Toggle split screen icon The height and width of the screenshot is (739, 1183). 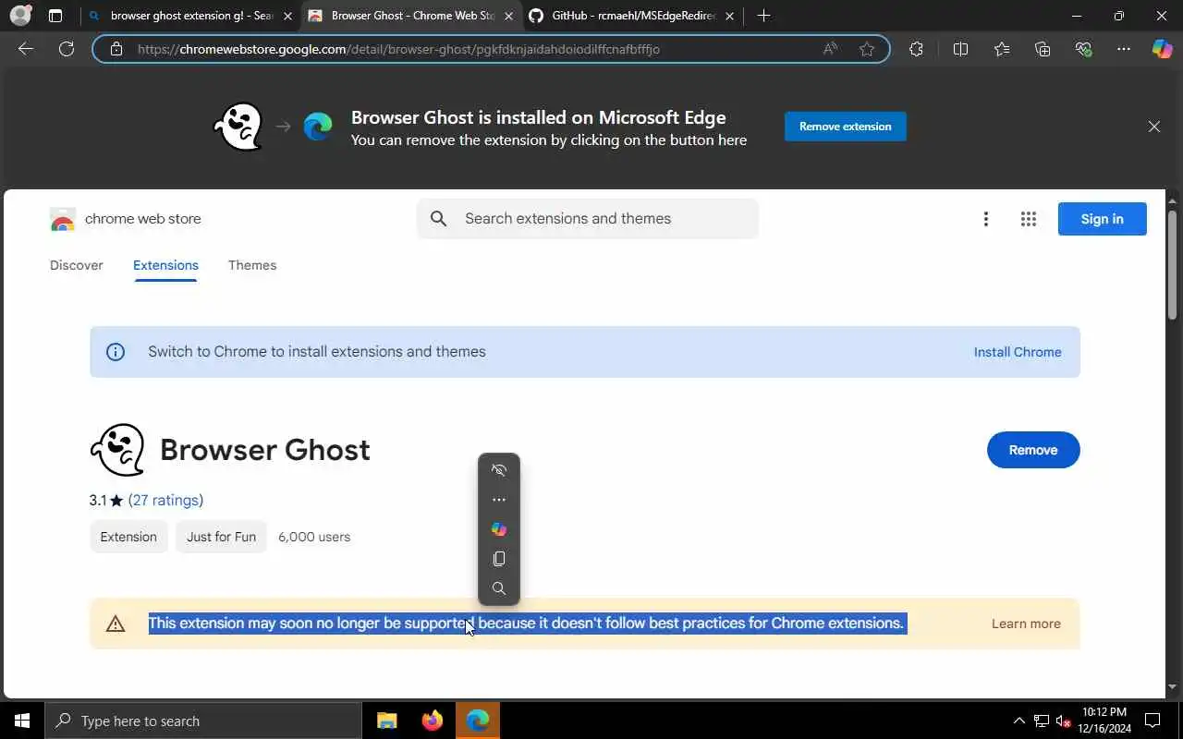coord(960,49)
